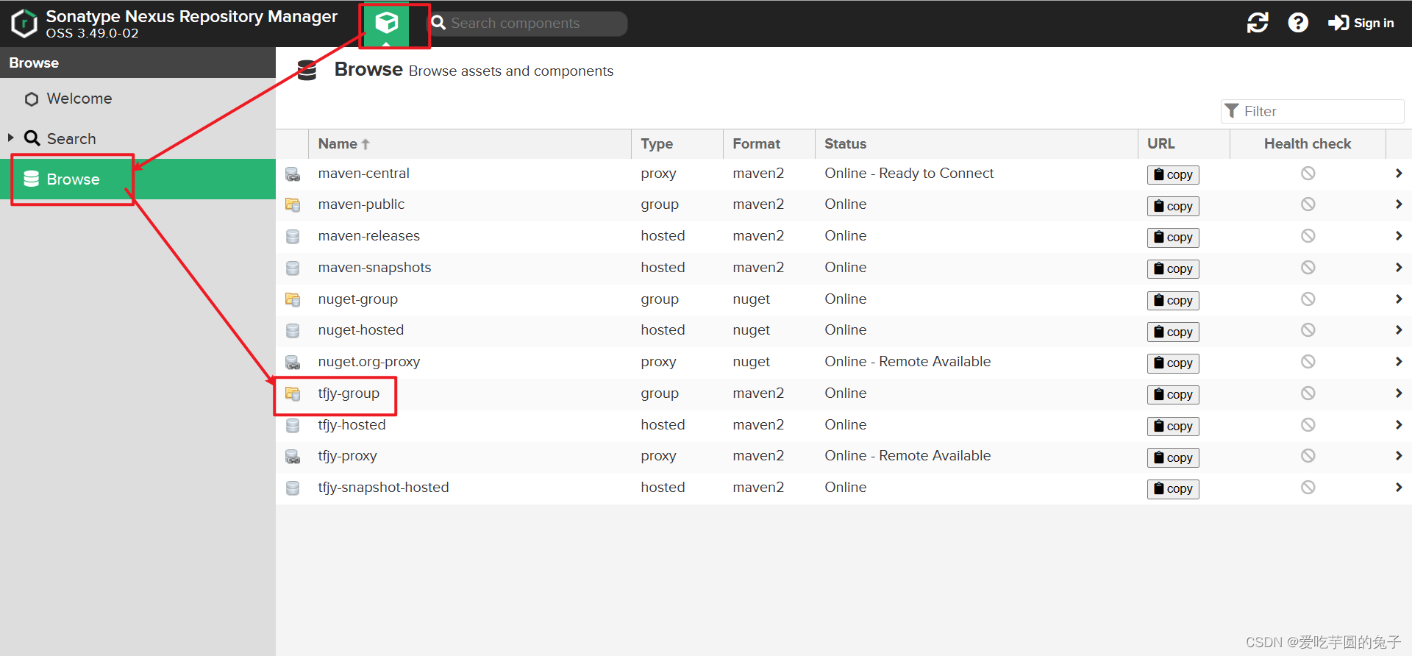
Task: Click the Welcome hexagon icon
Action: click(x=31, y=99)
